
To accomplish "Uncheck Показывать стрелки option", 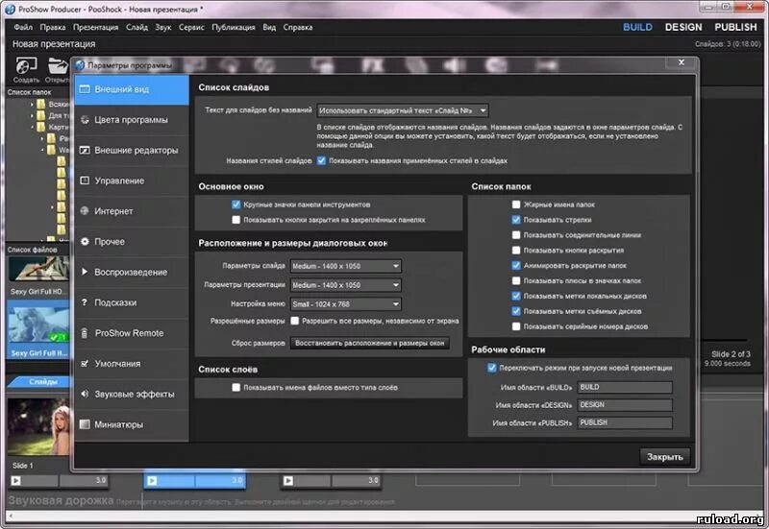I will click(x=516, y=220).
